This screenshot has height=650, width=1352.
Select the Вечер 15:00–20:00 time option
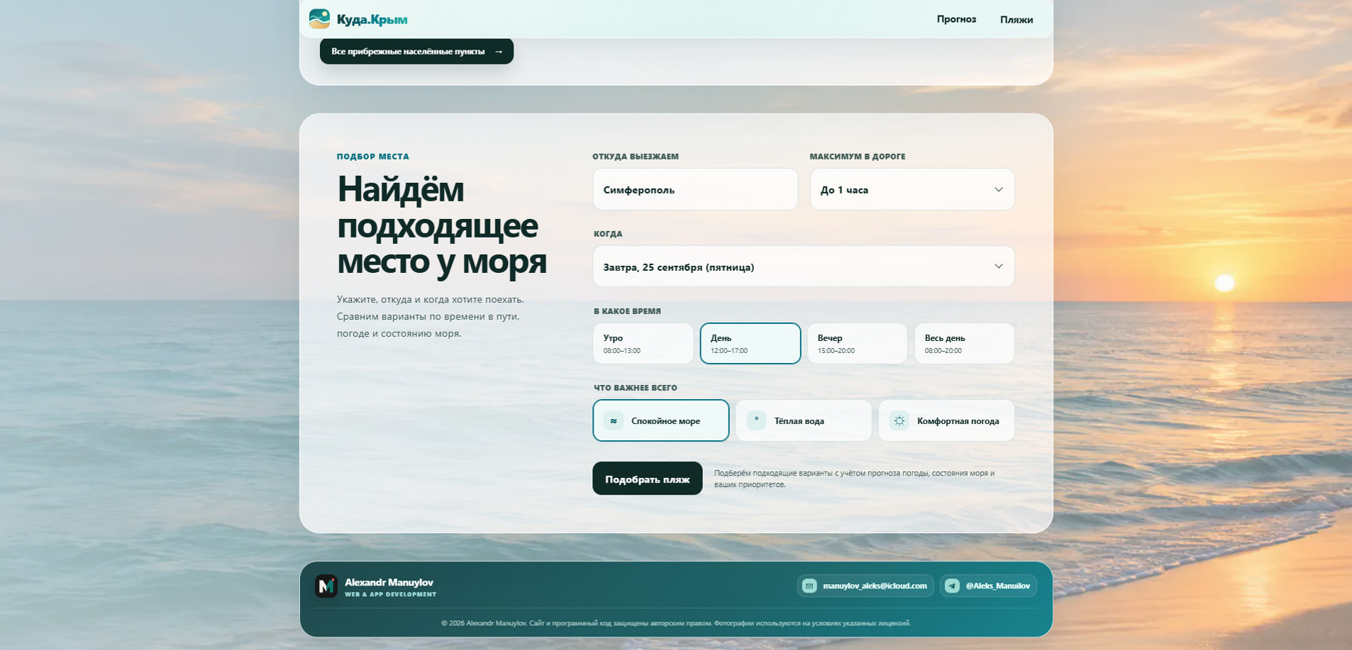click(857, 344)
